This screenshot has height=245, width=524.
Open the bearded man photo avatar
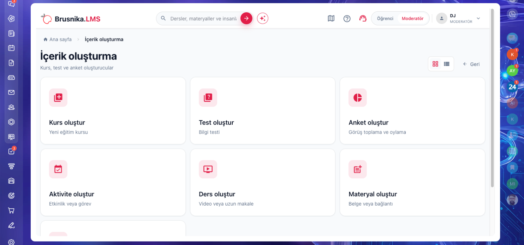(512, 200)
